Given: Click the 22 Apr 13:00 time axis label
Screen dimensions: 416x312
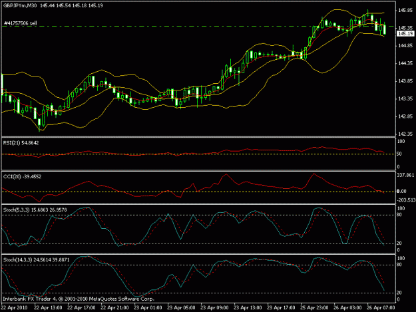Looking at the screenshot, I should point(48,308).
